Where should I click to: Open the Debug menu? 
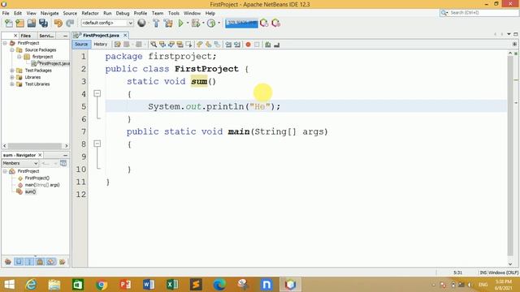pos(123,13)
